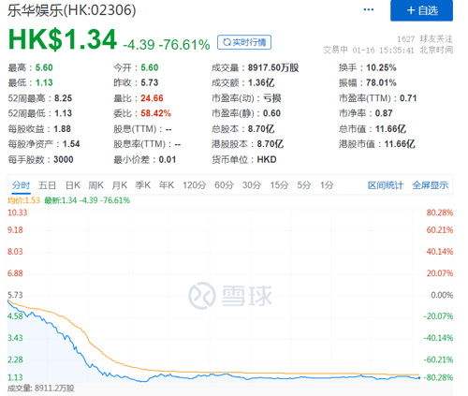Select the 5分 chart interval
468x396 pixels.
(304, 185)
